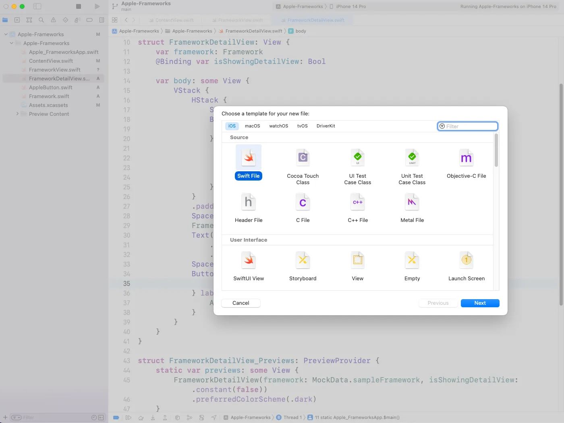
Task: Select the Apple-Frameworks scheme in toolbar
Action: coord(299,6)
